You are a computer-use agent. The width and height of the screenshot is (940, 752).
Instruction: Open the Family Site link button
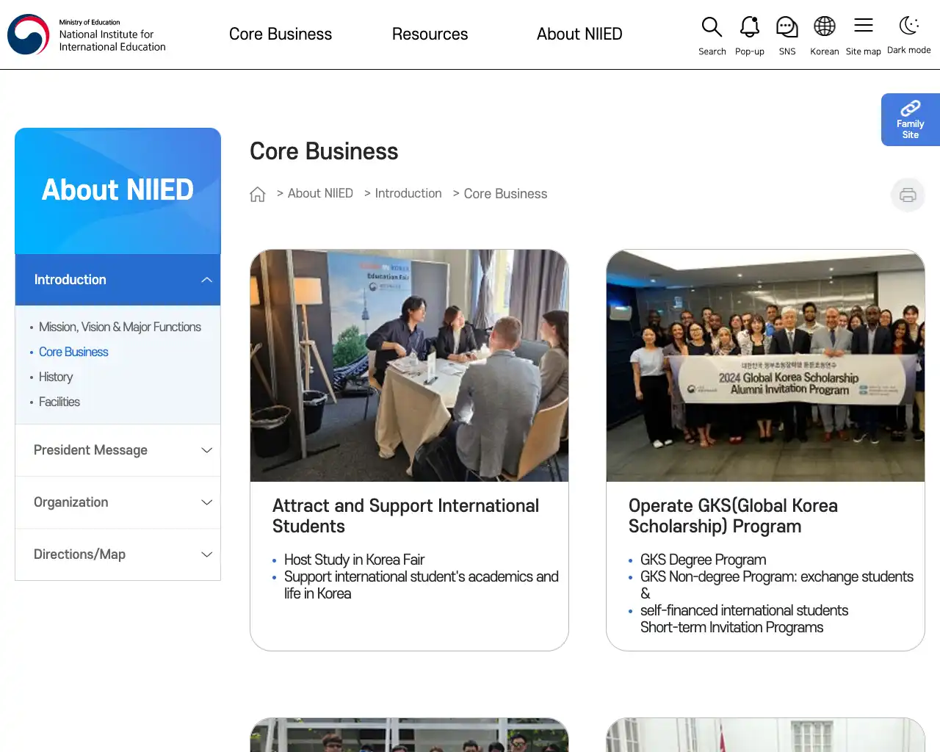[x=911, y=120]
